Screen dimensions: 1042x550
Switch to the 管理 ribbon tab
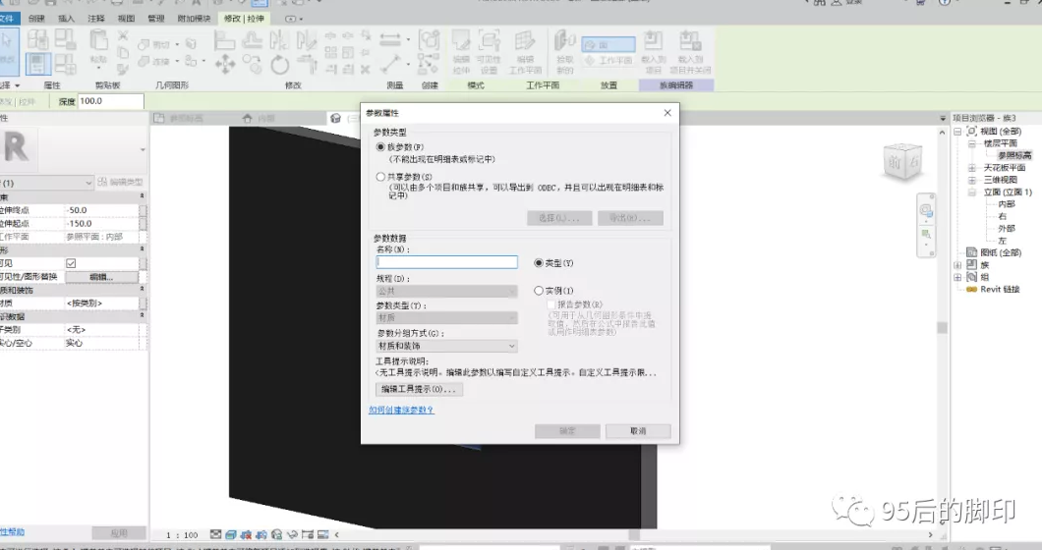pyautogui.click(x=156, y=19)
